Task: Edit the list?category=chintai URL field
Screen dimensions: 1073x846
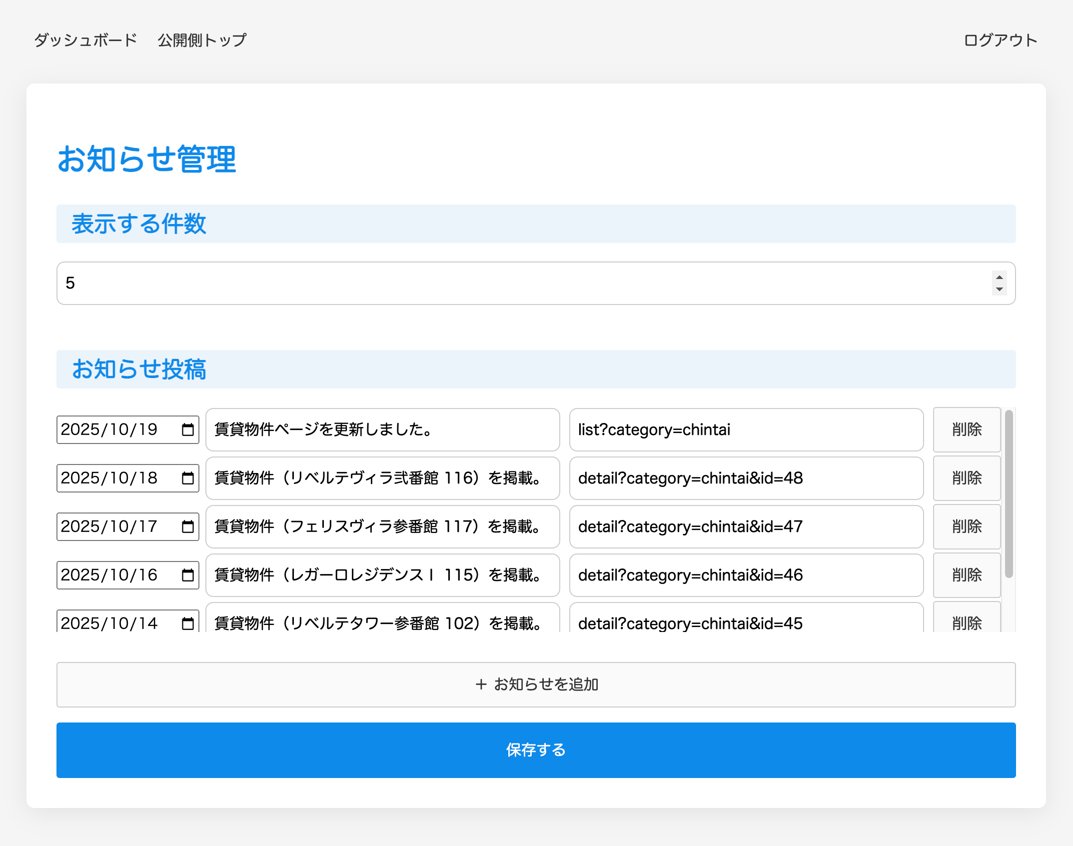Action: (746, 429)
